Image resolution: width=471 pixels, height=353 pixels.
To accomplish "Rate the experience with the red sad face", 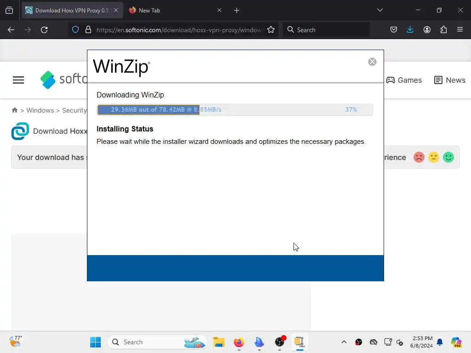I will point(419,157).
